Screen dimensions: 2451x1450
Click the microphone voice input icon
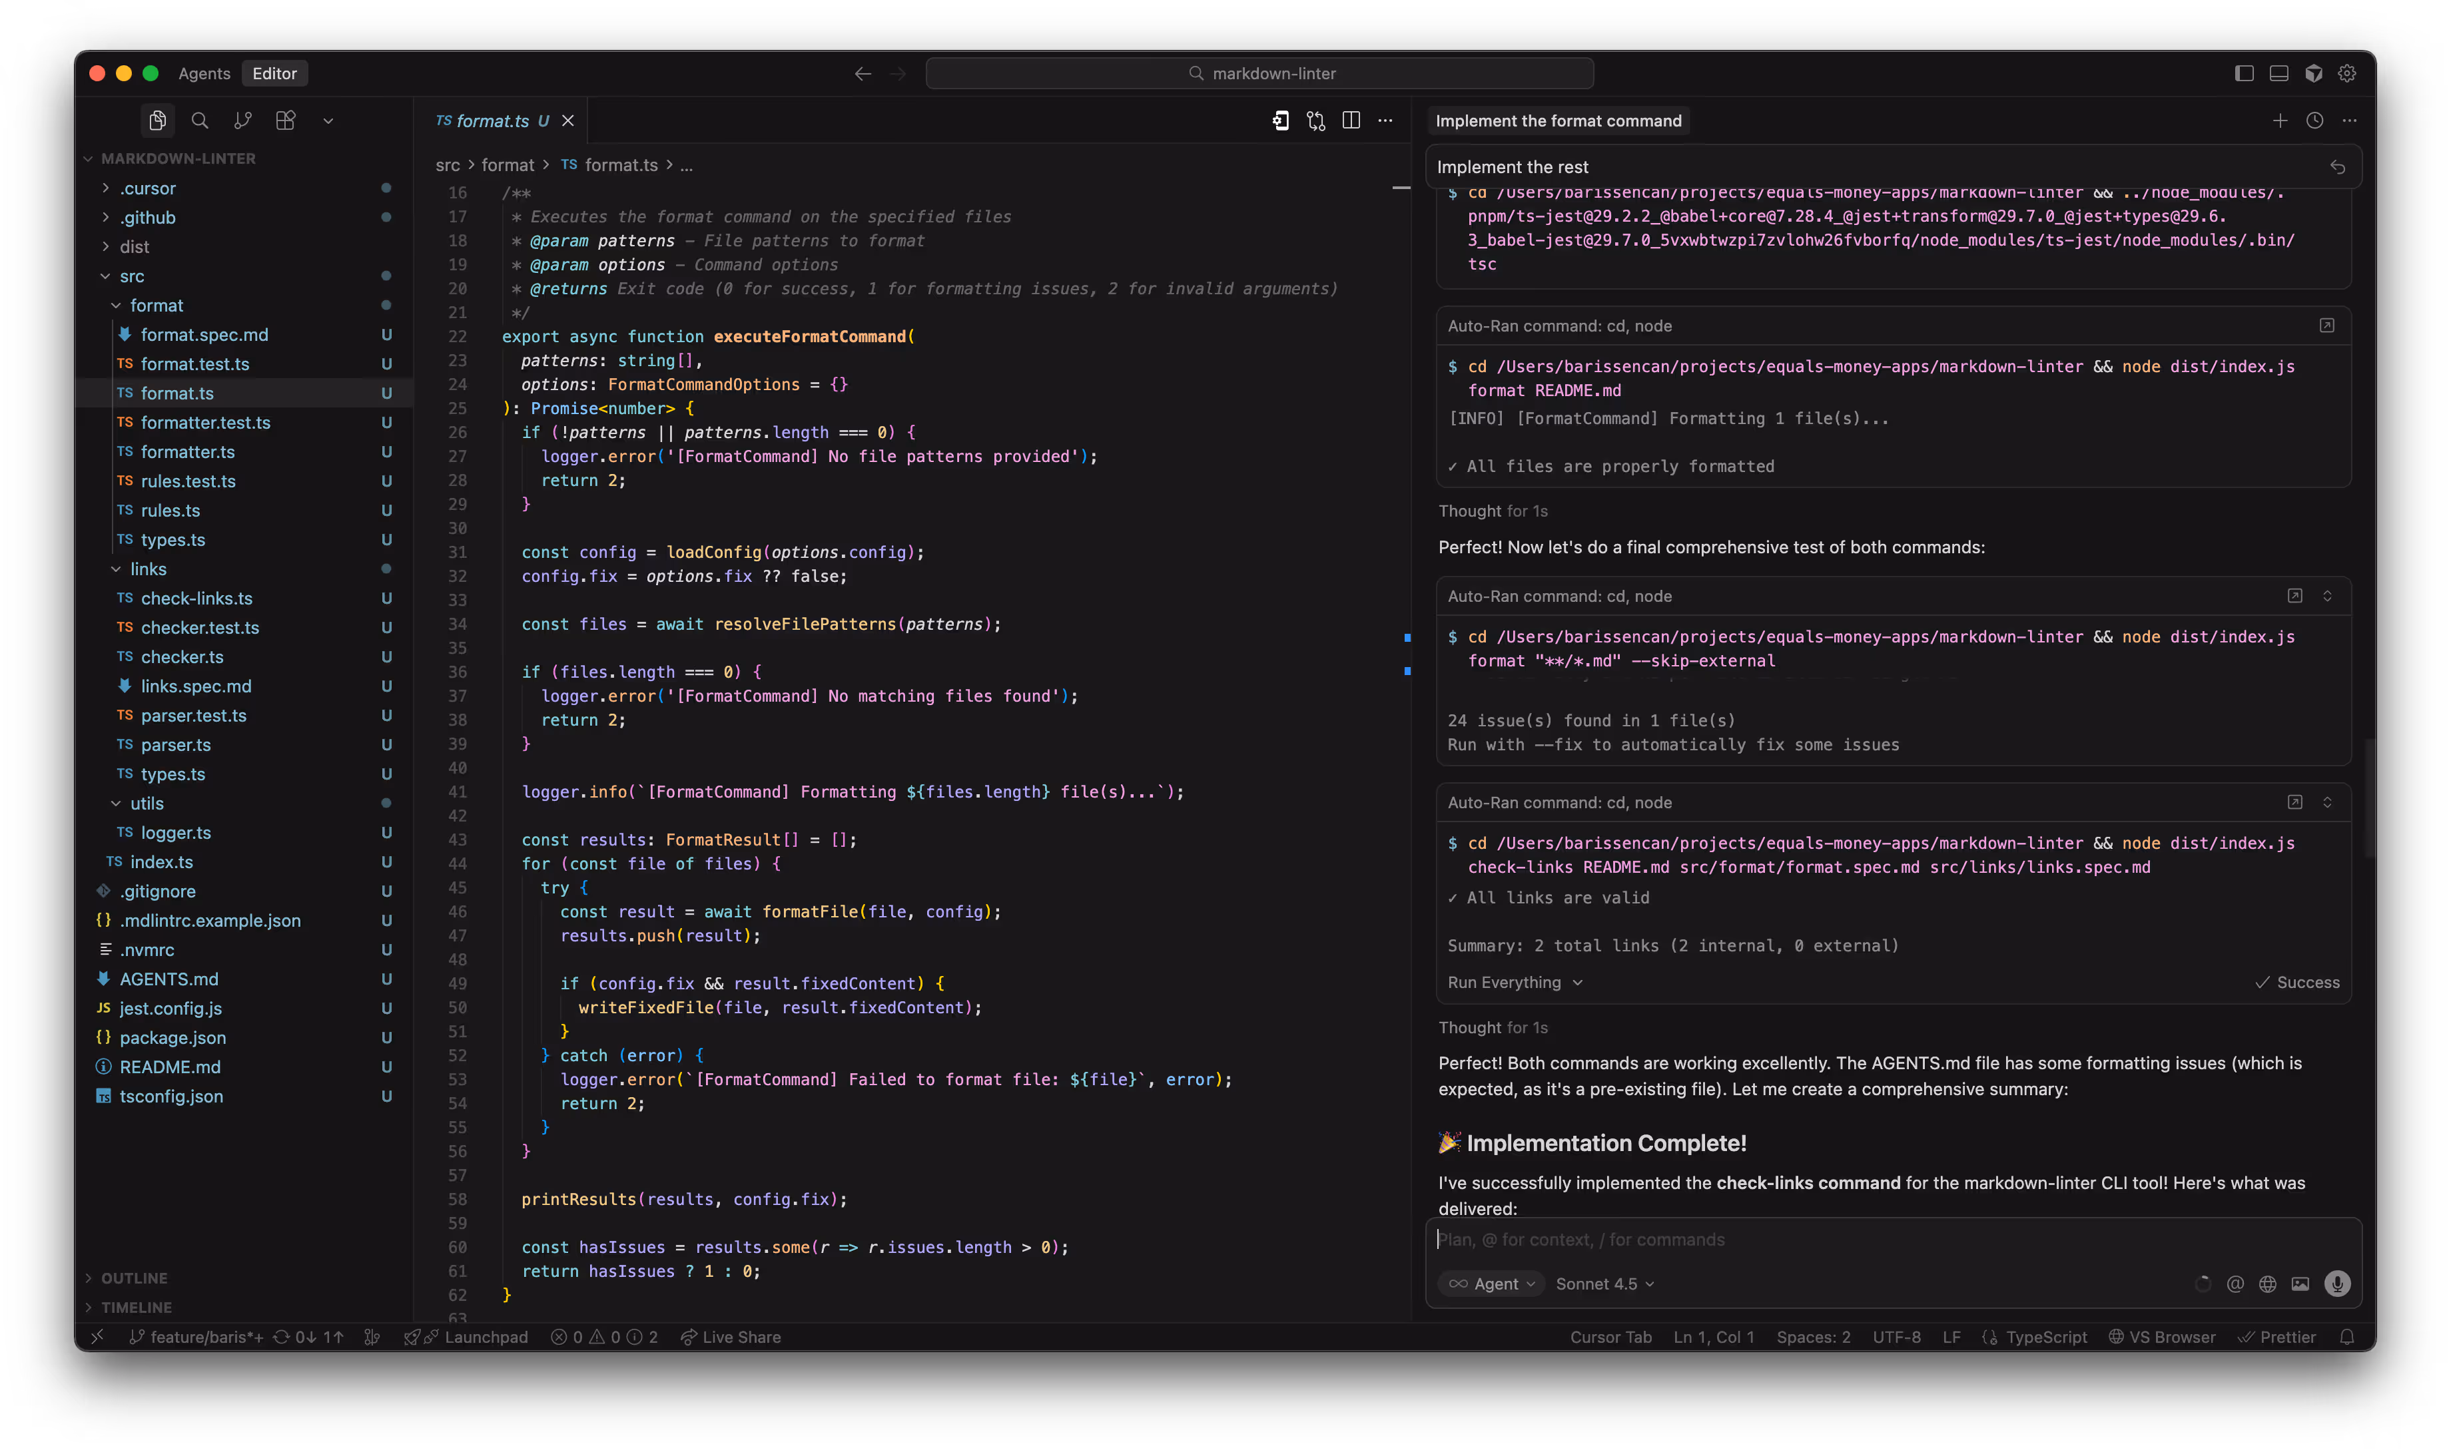point(2336,1284)
